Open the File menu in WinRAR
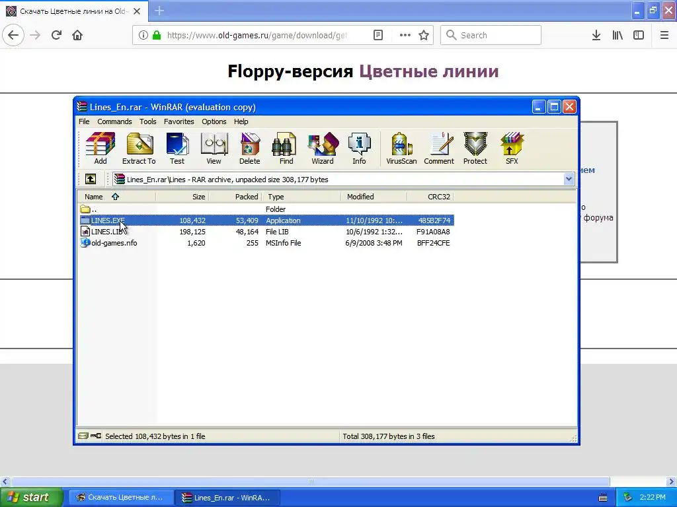677x507 pixels. tap(84, 121)
